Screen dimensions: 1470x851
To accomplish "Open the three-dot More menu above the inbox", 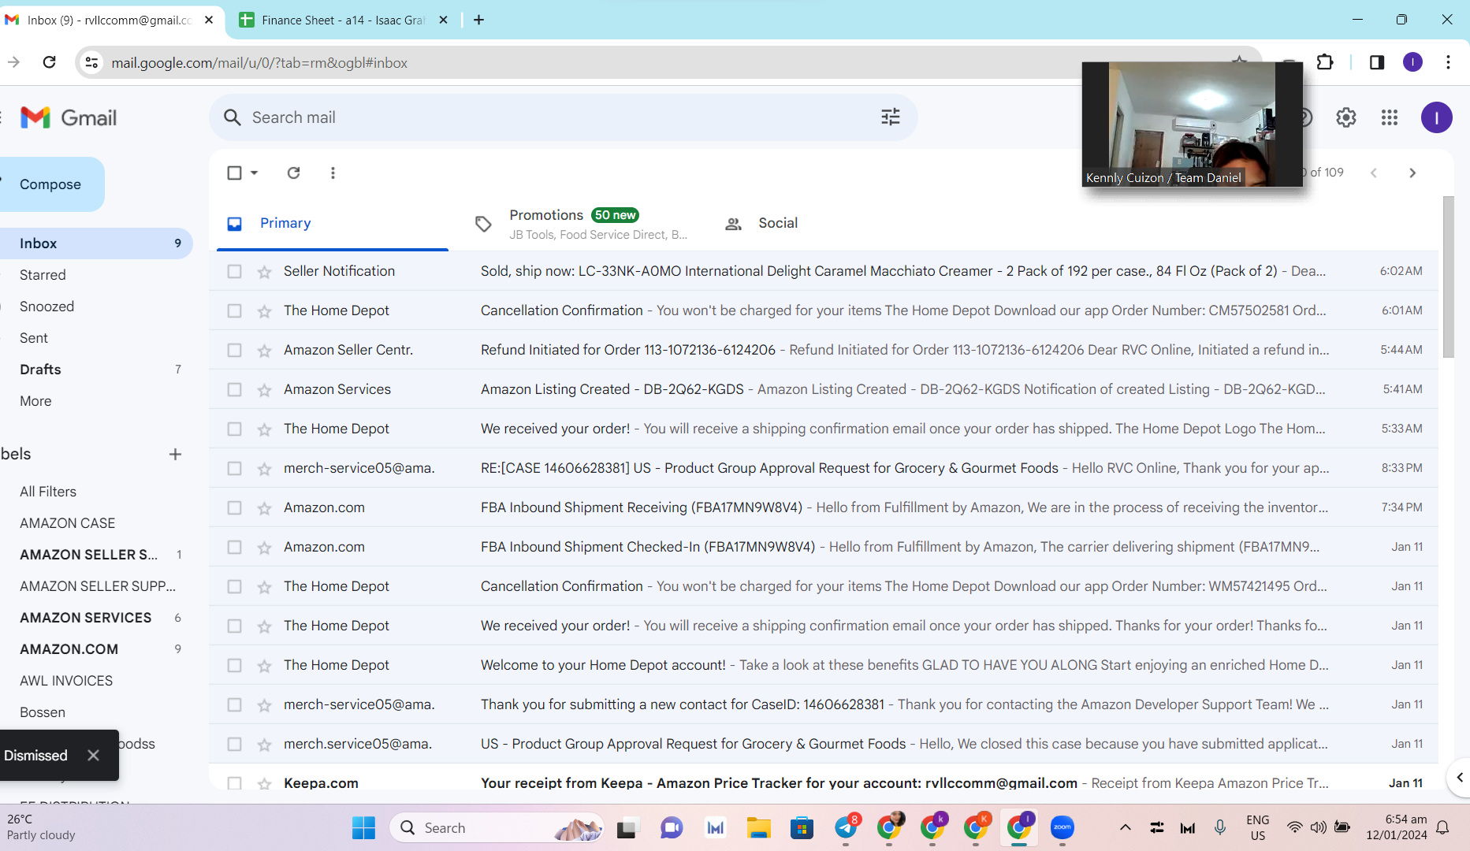I will pyautogui.click(x=333, y=173).
